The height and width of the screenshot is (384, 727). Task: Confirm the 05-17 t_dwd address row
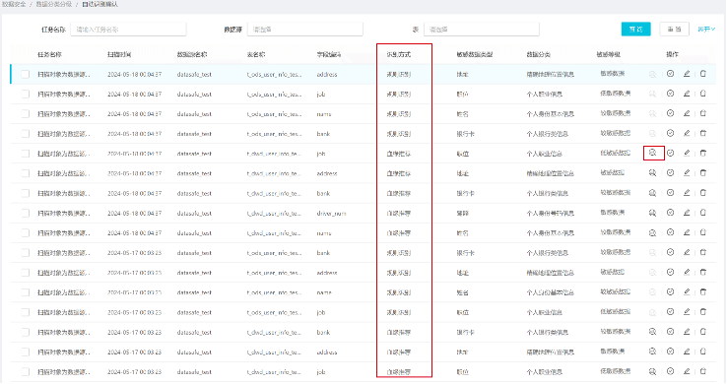pos(671,352)
